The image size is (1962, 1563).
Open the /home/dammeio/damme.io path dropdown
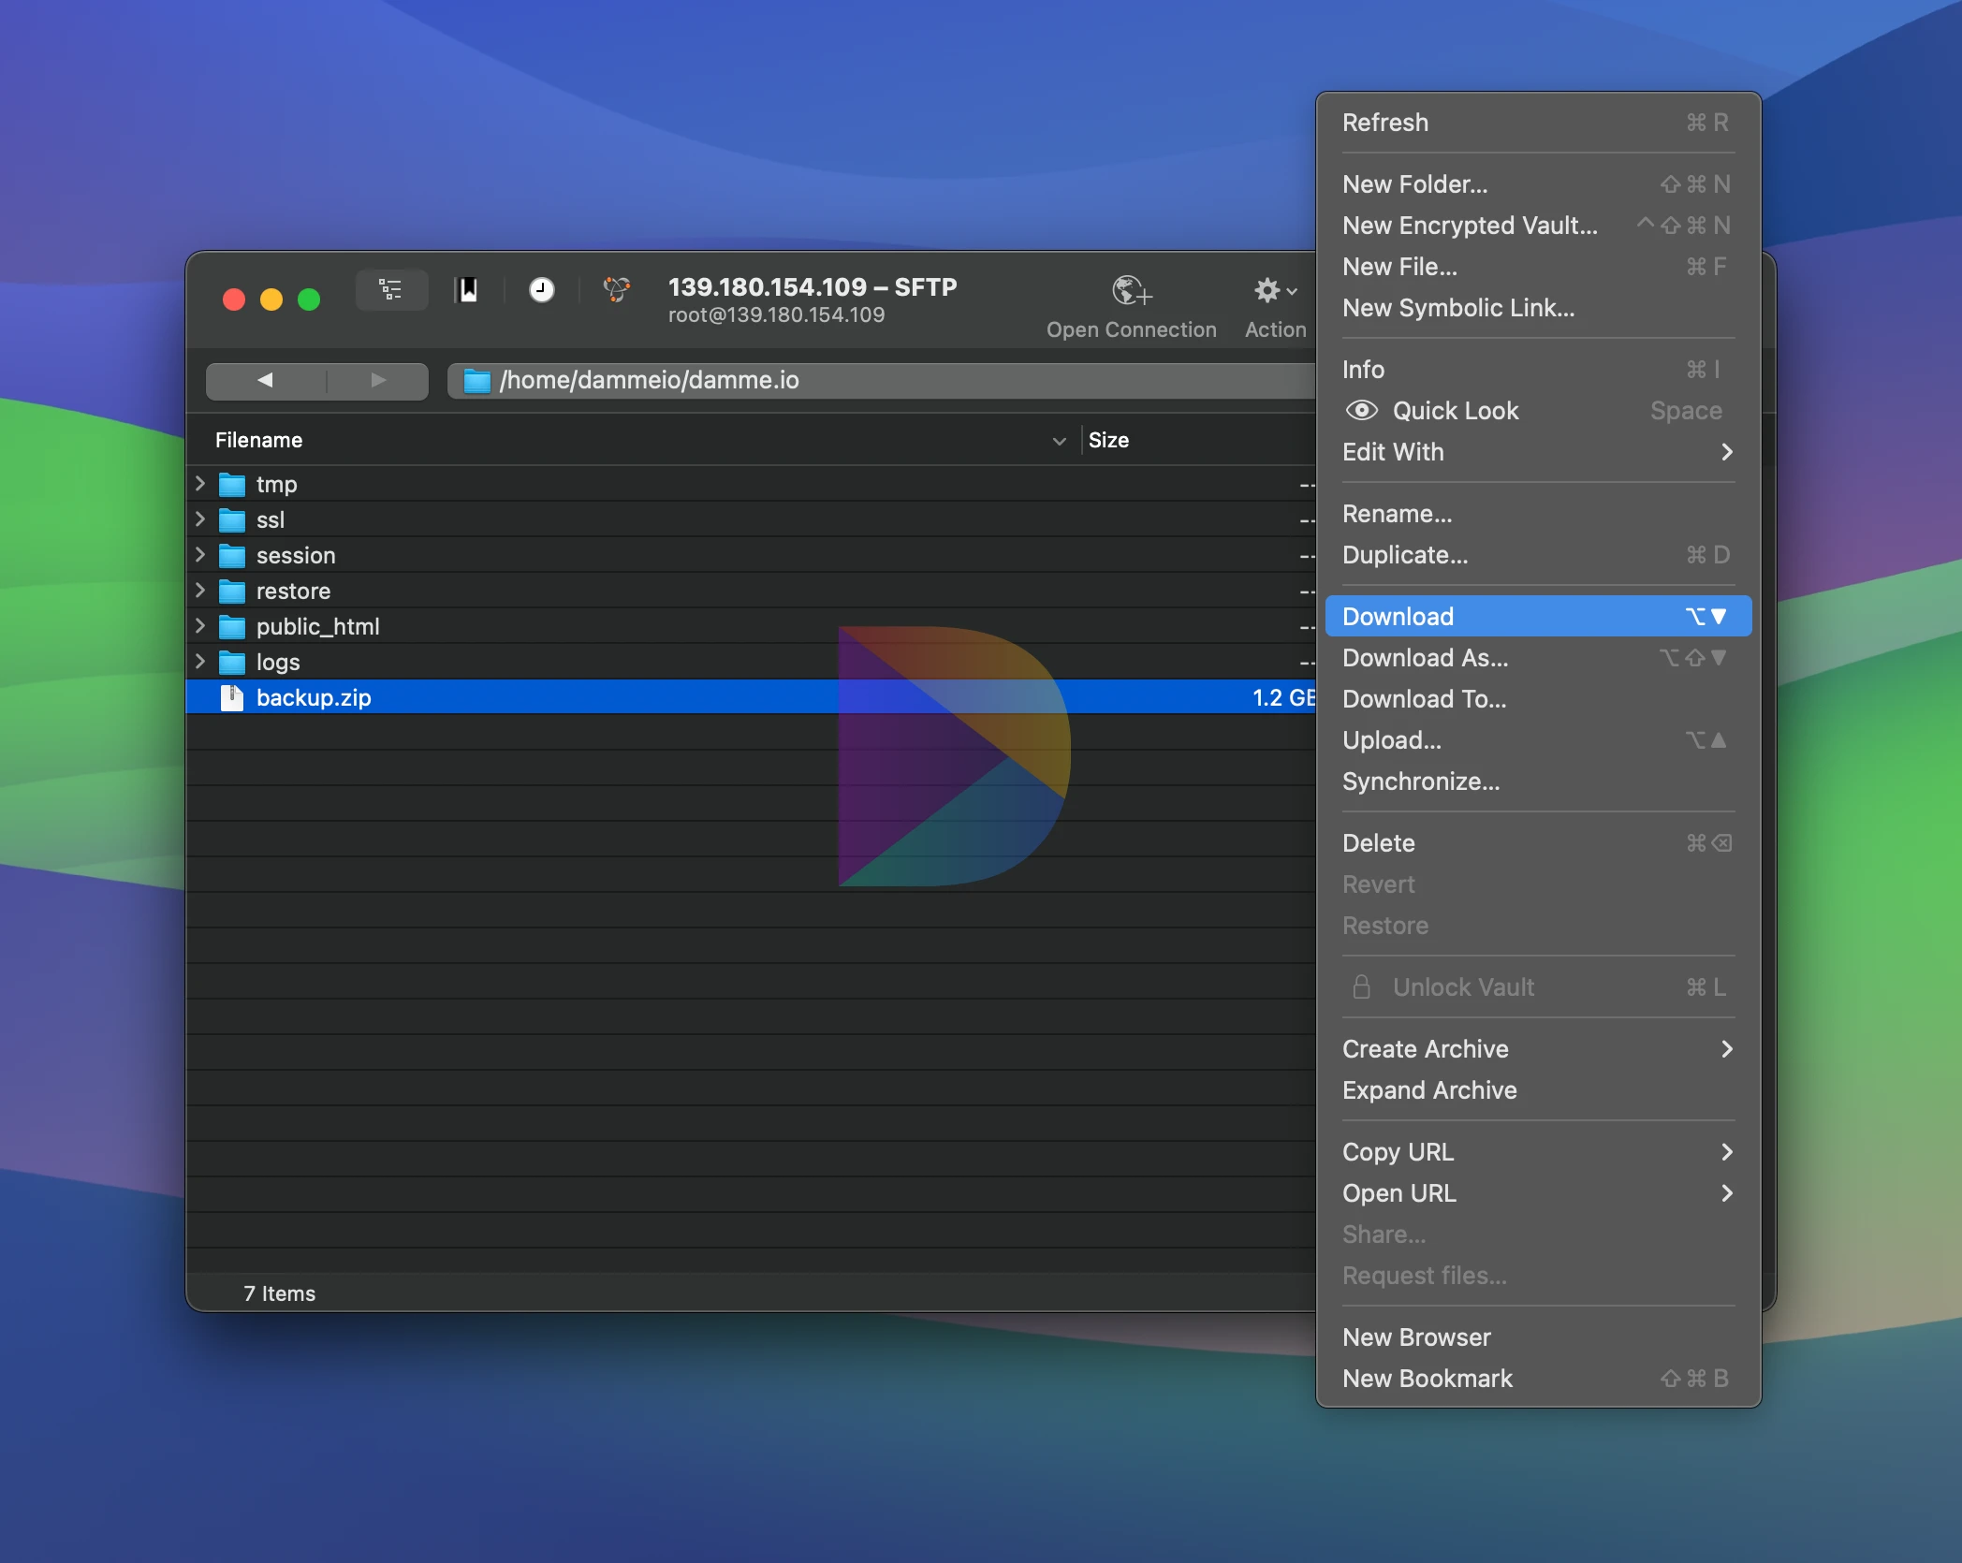tap(882, 380)
